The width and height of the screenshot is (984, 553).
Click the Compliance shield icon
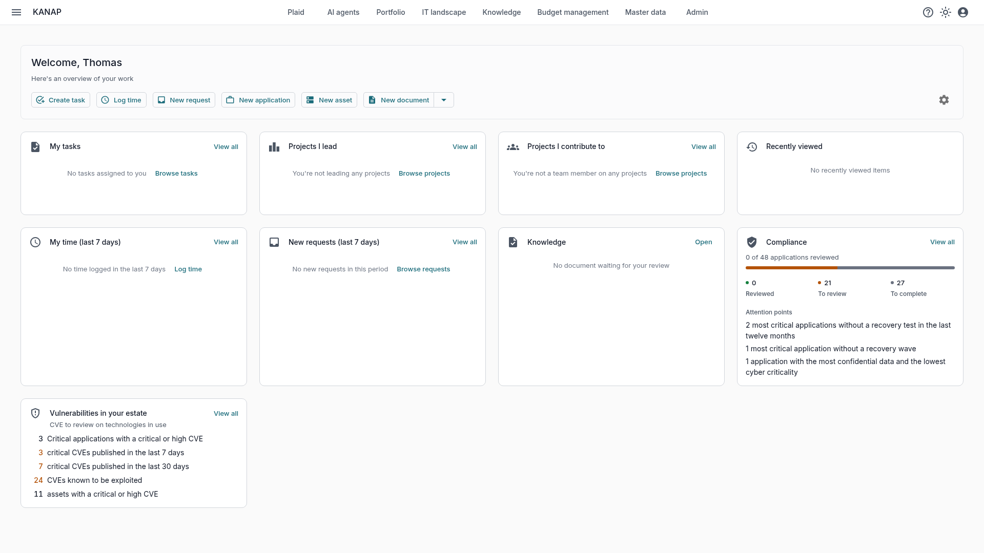[752, 242]
